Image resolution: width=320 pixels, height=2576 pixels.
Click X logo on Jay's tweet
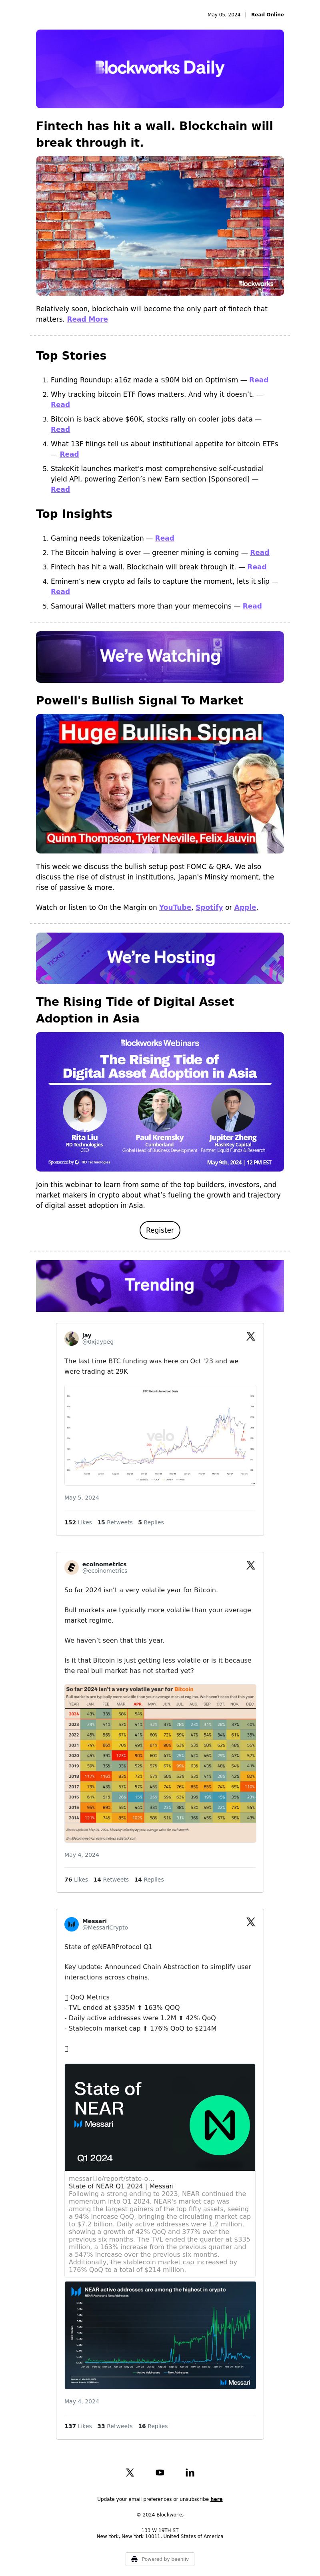(x=250, y=1336)
